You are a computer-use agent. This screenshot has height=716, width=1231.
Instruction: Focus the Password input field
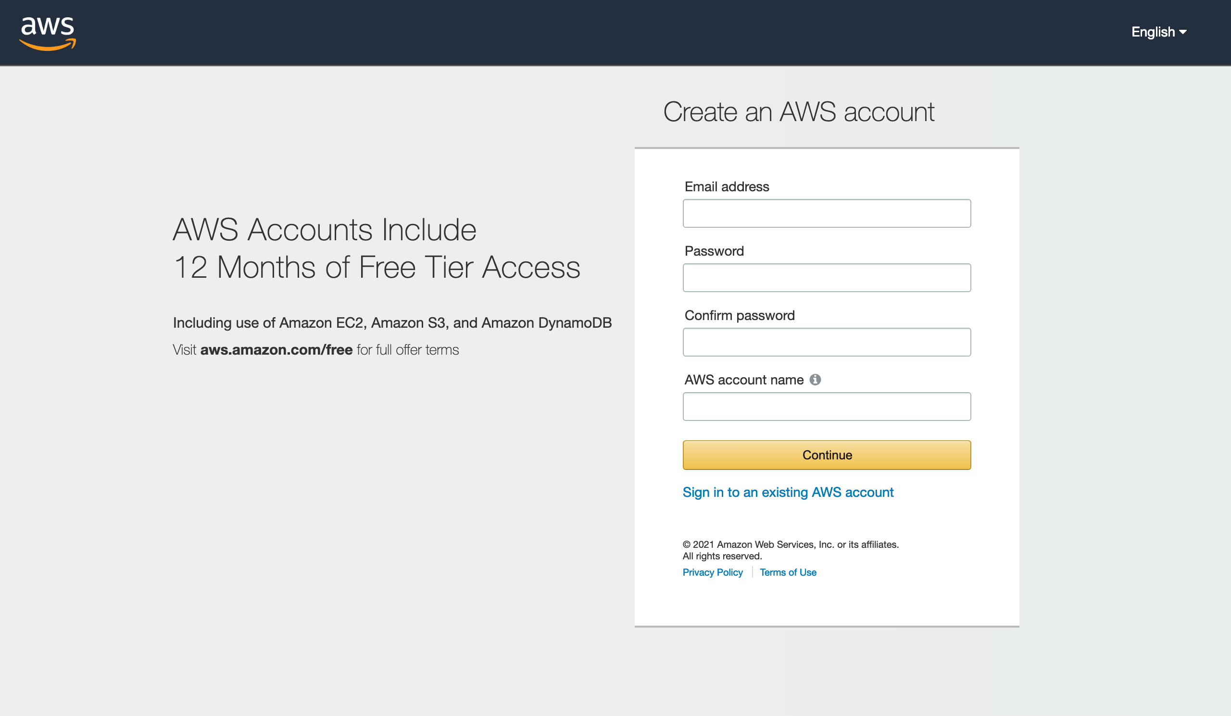pyautogui.click(x=827, y=278)
